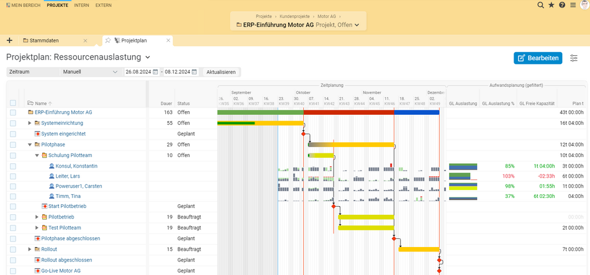
Task: Open the Ressourcenauslastung view dropdown chevron
Action: 148,58
